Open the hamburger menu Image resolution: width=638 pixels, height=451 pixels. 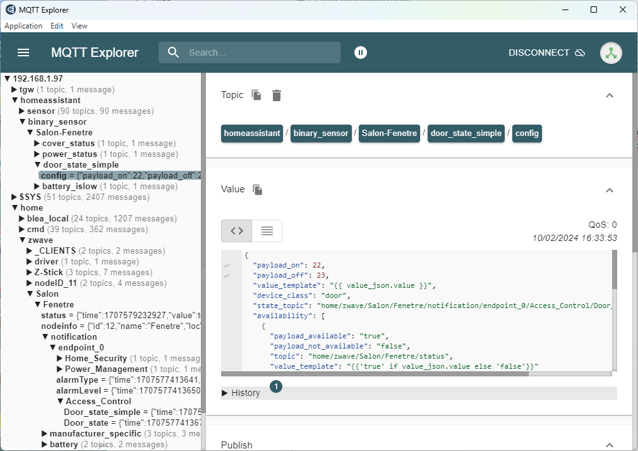[23, 53]
